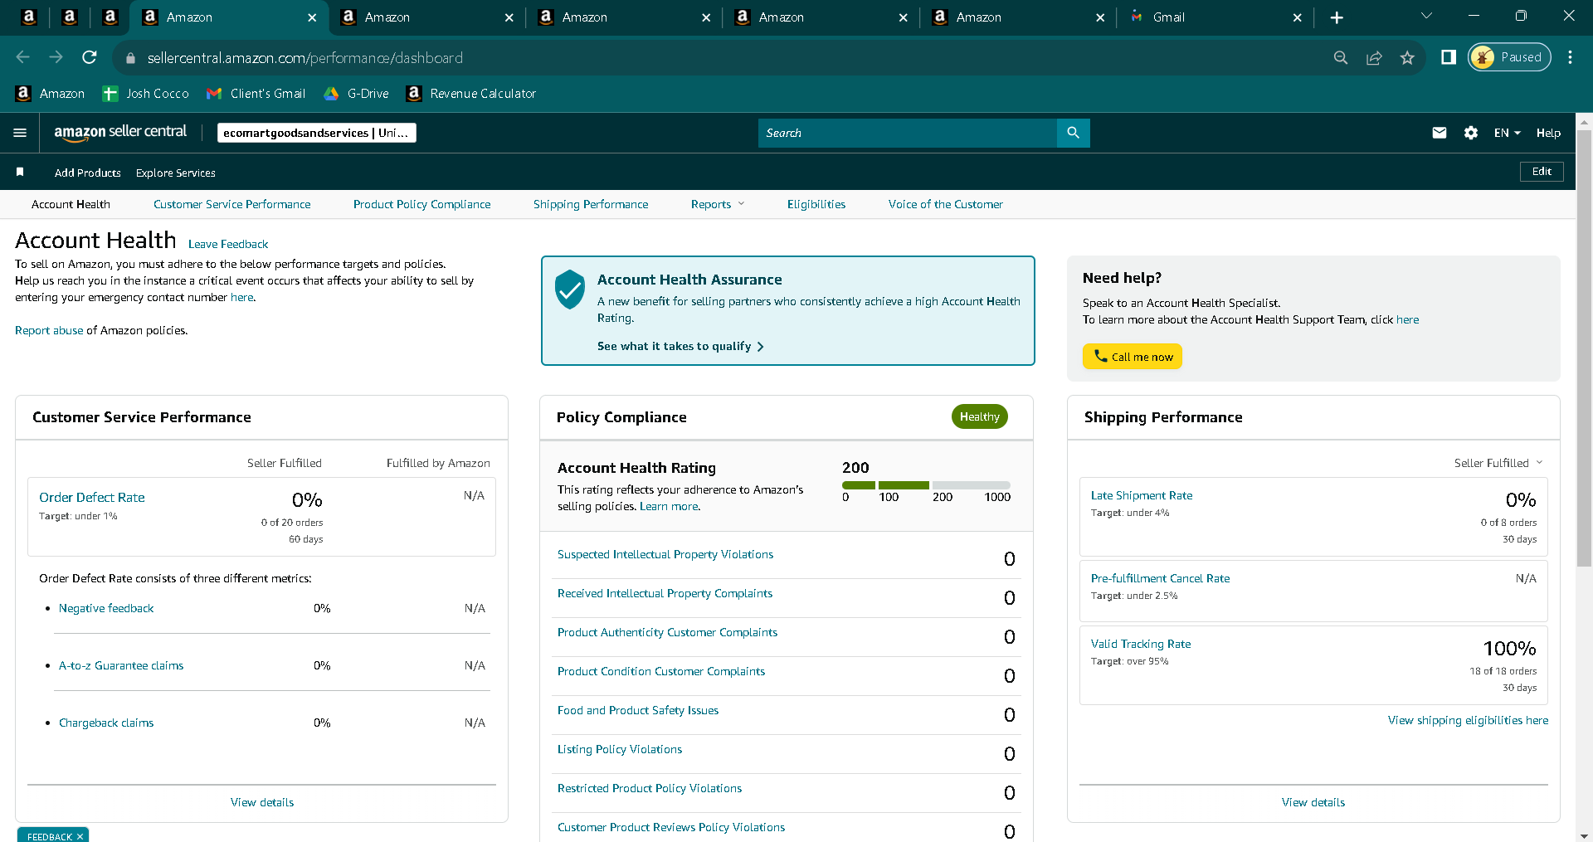
Task: Click View shipping eligibilities here link
Action: (1468, 720)
